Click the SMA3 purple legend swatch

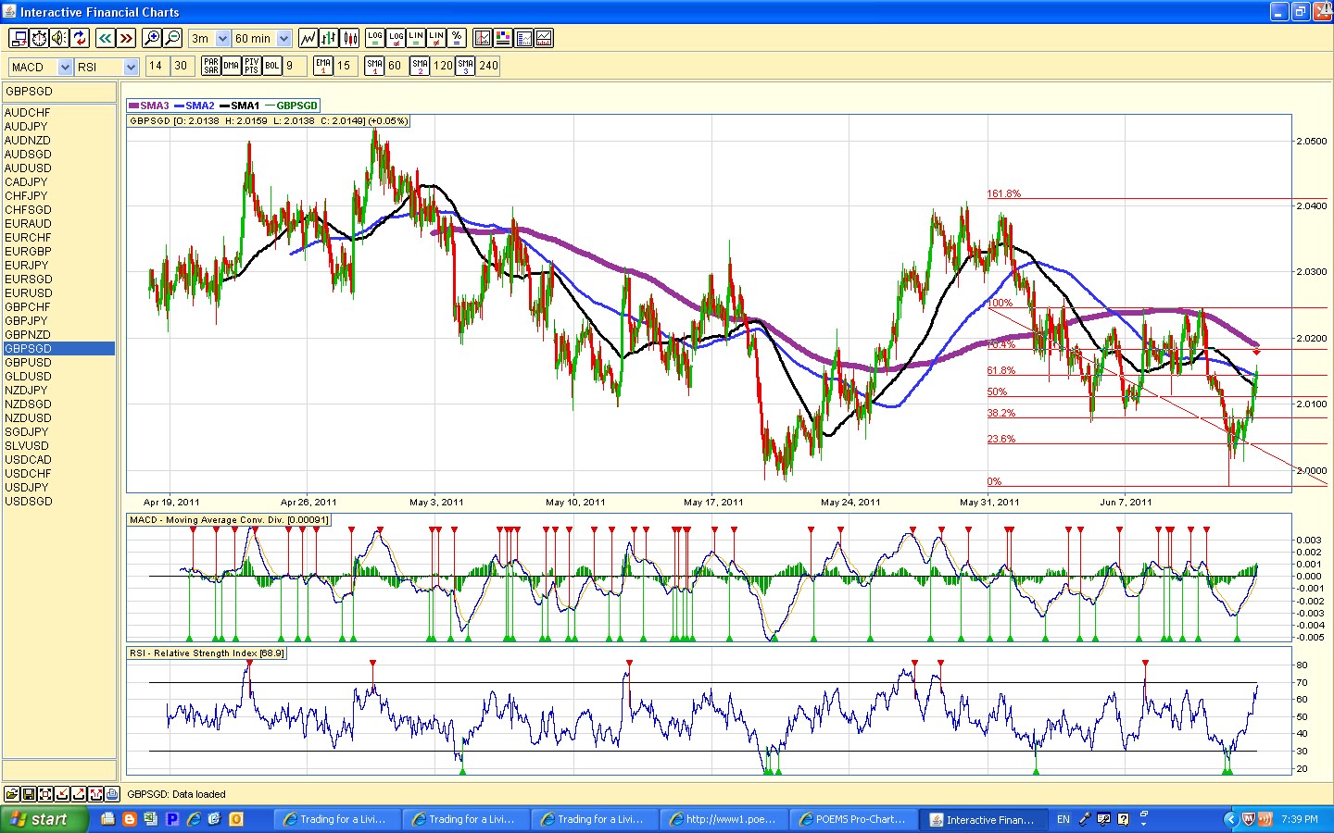133,106
